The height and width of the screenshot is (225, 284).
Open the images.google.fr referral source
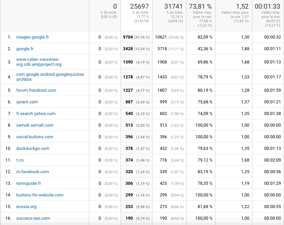pyautogui.click(x=33, y=37)
